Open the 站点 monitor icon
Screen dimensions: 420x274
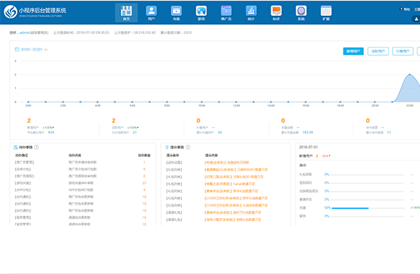[x=276, y=13]
